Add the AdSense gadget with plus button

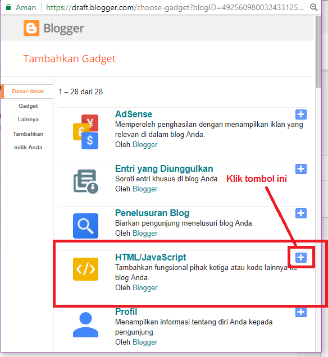pyautogui.click(x=301, y=115)
